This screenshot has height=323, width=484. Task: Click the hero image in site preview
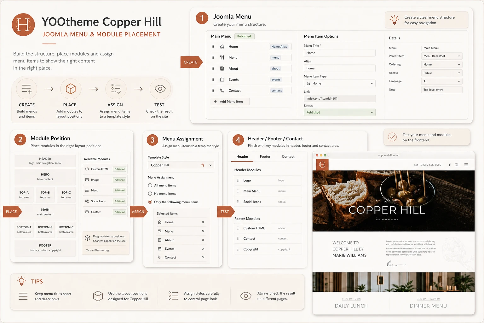pyautogui.click(x=394, y=201)
